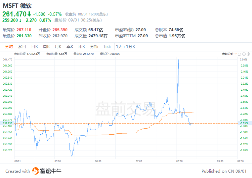Click the chart header 最高价 261.470
Viewport: 252px width, 178px height.
tap(84, 54)
